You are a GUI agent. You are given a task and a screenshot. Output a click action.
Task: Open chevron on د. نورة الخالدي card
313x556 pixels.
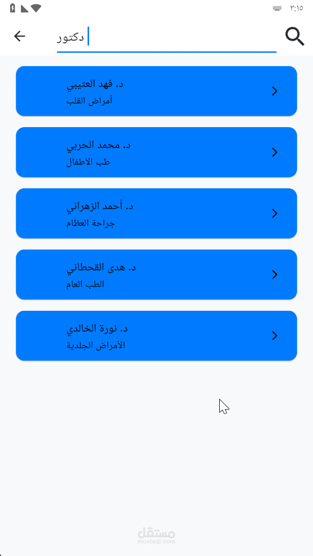[x=275, y=336]
